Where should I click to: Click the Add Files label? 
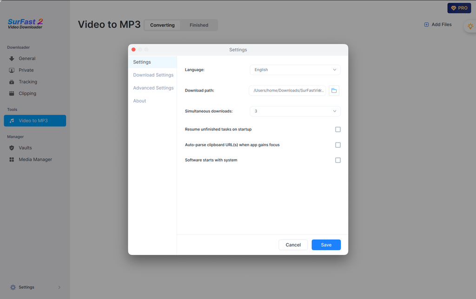[442, 25]
